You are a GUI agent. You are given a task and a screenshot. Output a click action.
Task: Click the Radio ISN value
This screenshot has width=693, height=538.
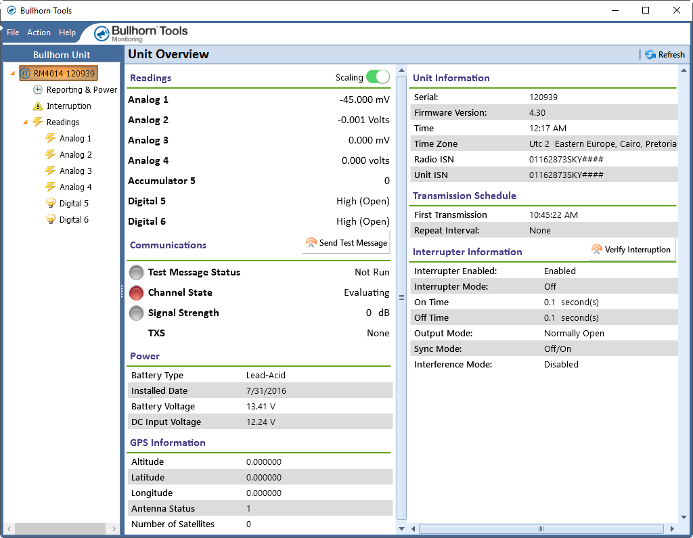[x=566, y=159]
